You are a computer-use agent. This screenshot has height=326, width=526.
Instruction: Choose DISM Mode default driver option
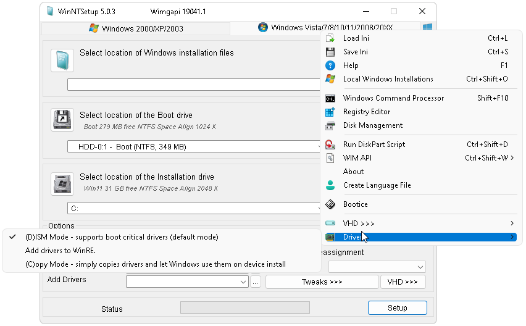(x=162, y=237)
